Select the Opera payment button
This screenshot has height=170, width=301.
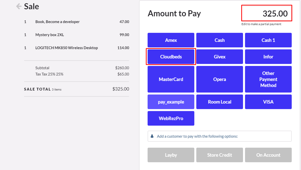tap(220, 79)
